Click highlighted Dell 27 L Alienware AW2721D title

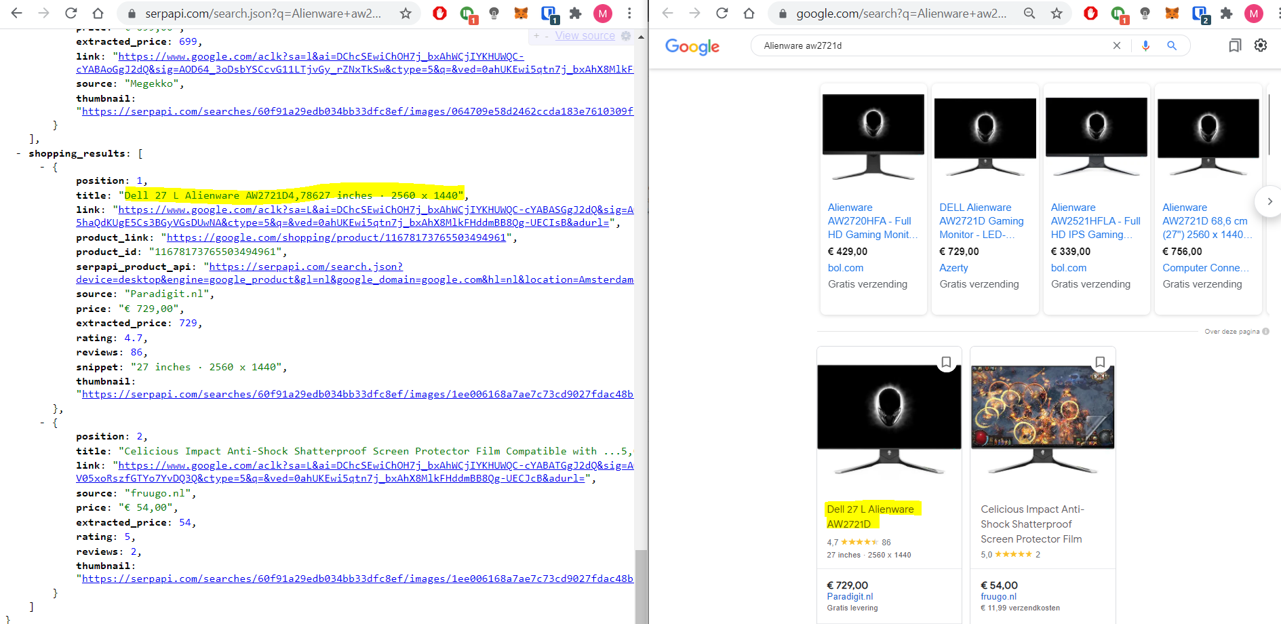(871, 517)
